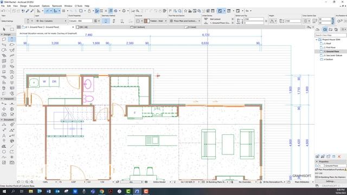Click the Redo icon in the toolbar
The height and width of the screenshot is (195, 347).
8,11
